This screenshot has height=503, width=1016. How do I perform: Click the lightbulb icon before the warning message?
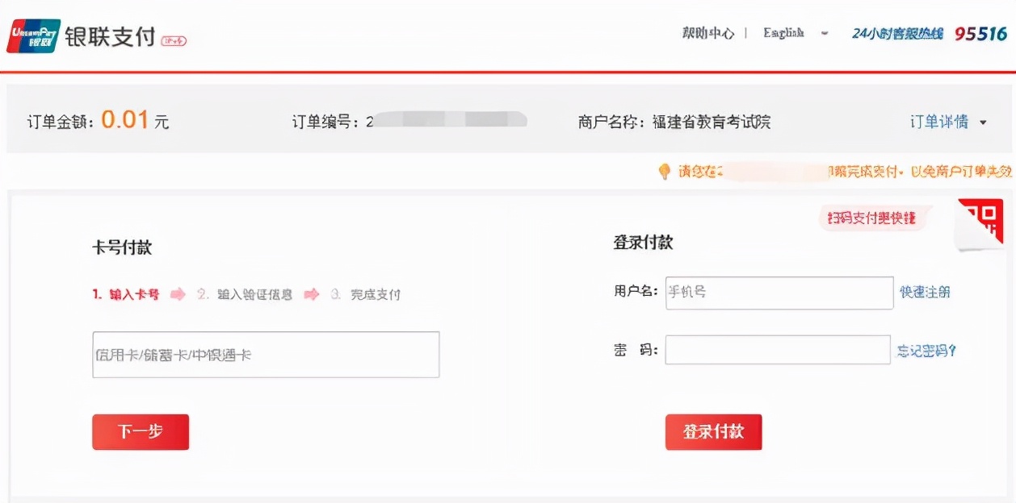click(665, 171)
